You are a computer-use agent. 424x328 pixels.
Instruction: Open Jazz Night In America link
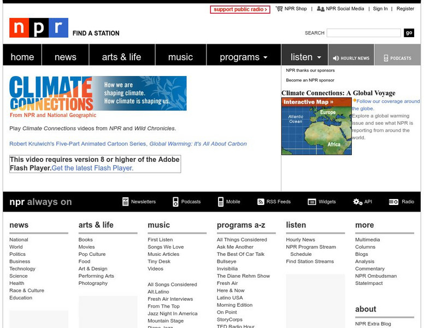point(173,313)
